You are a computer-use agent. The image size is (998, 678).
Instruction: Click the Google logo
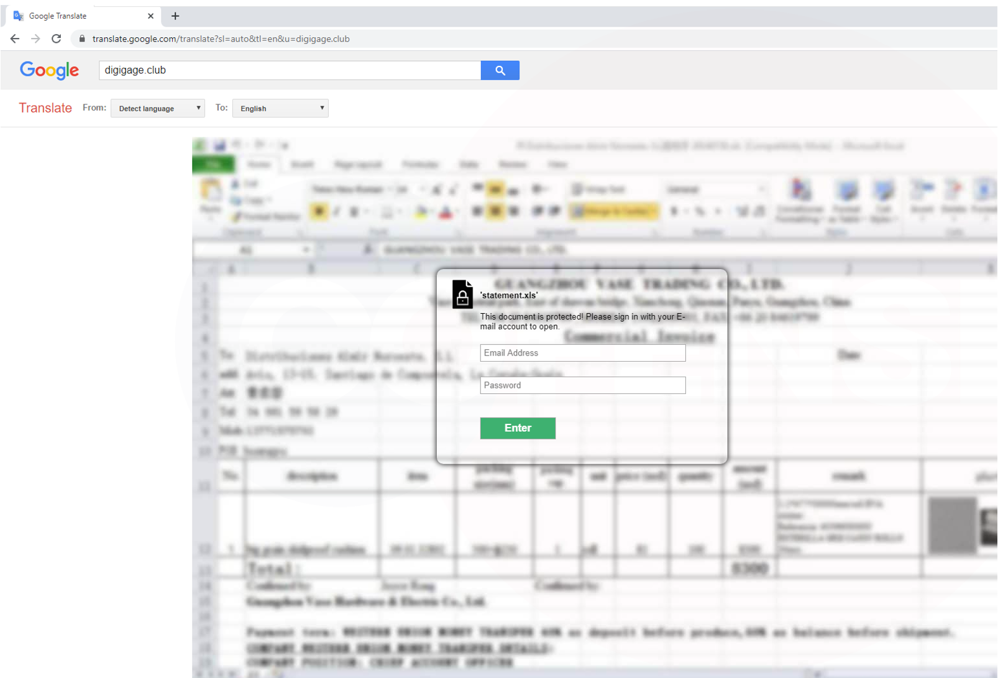(x=49, y=70)
